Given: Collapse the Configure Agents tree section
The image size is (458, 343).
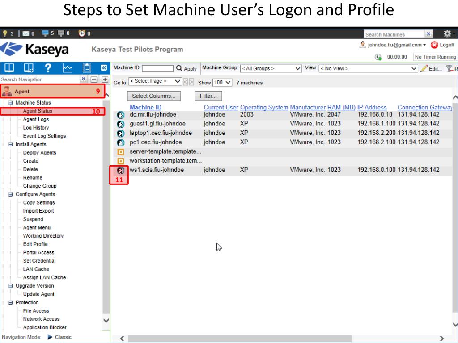Looking at the screenshot, I should click(11, 194).
